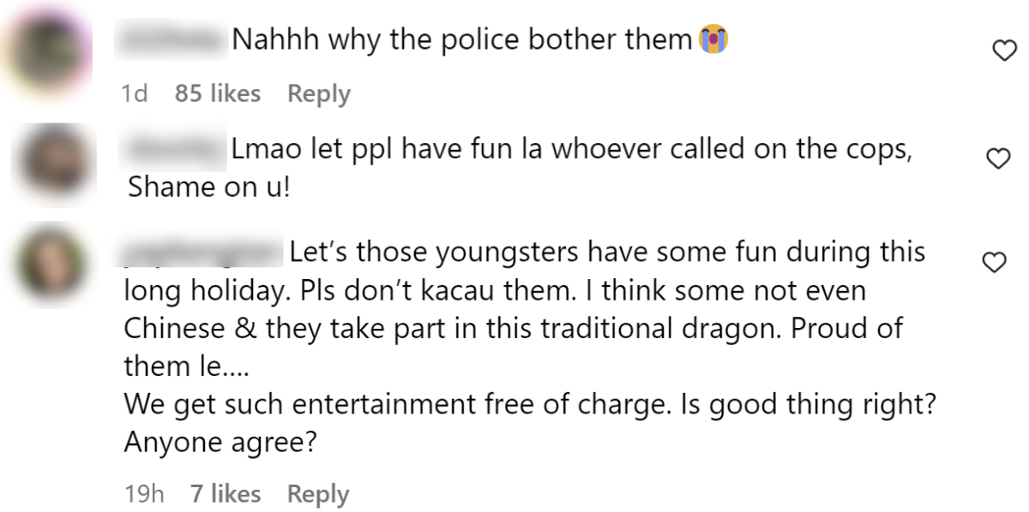The image size is (1029, 512).
Task: Click the "Shame on u!" line
Action: click(x=209, y=188)
